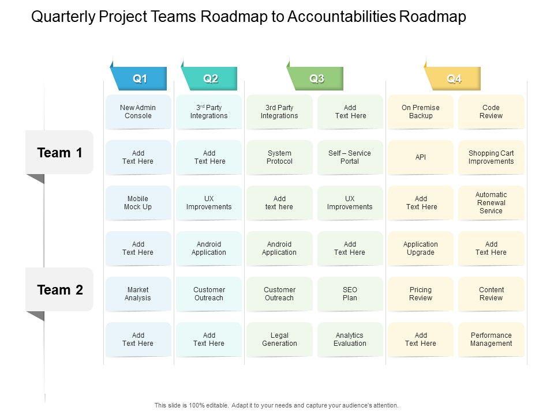Click the New Admin Console box
Image resolution: width=554 pixels, height=415 pixels.
pyautogui.click(x=138, y=112)
